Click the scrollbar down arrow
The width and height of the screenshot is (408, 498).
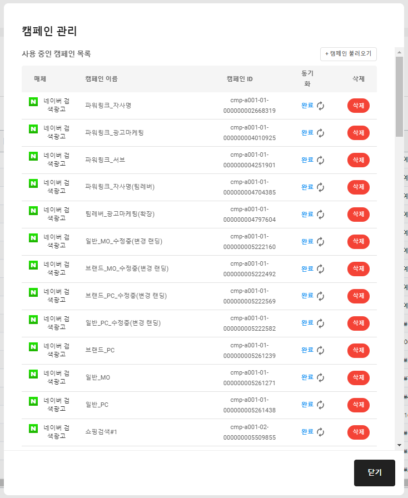point(399,445)
